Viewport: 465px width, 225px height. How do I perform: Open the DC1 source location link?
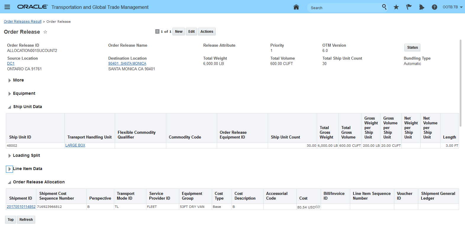tap(11, 63)
